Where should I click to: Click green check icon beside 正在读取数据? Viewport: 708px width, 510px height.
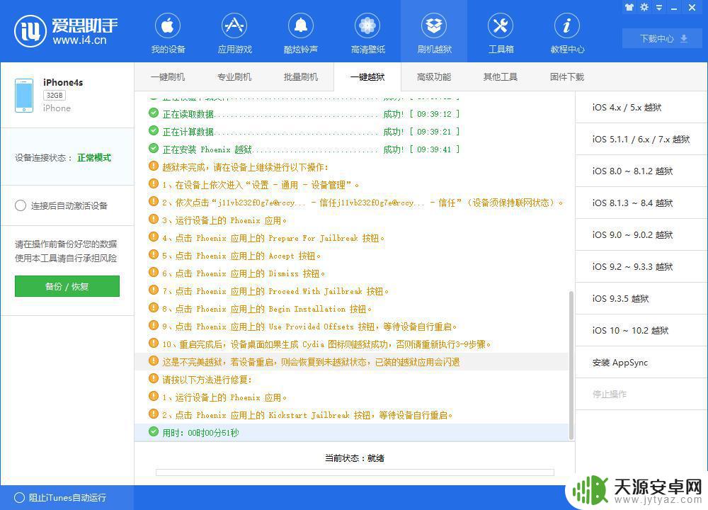154,113
